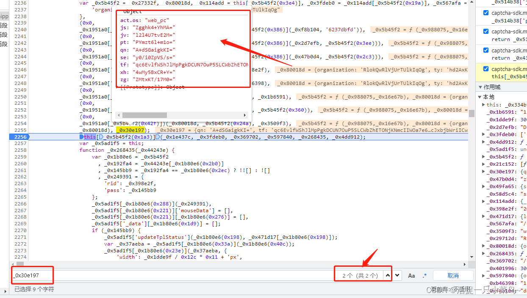
Task: Uncheck breakpoint with 'return _0x43' code
Action: pyautogui.click(x=486, y=50)
